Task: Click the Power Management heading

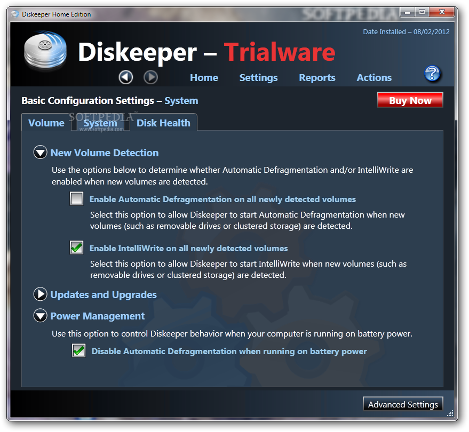Action: click(x=98, y=316)
